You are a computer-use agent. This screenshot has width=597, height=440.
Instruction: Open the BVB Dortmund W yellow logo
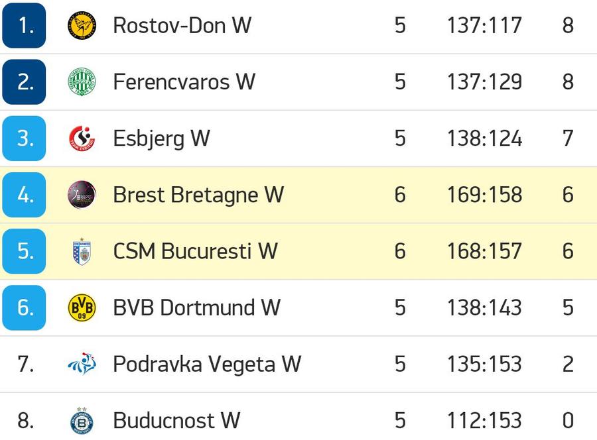[x=82, y=307]
